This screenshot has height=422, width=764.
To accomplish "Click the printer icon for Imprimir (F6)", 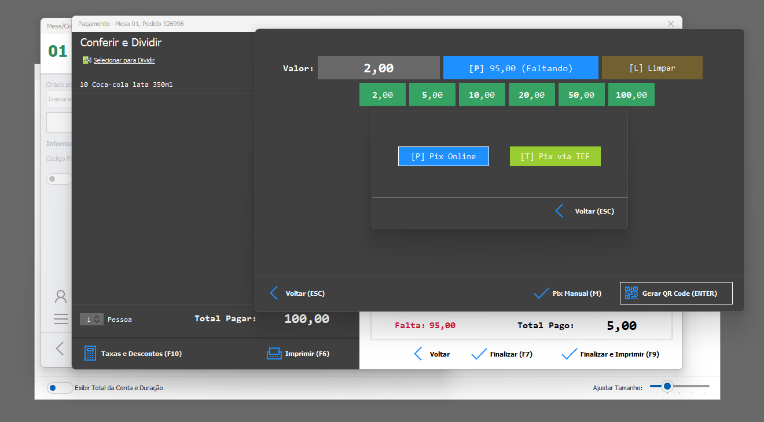I will point(274,353).
